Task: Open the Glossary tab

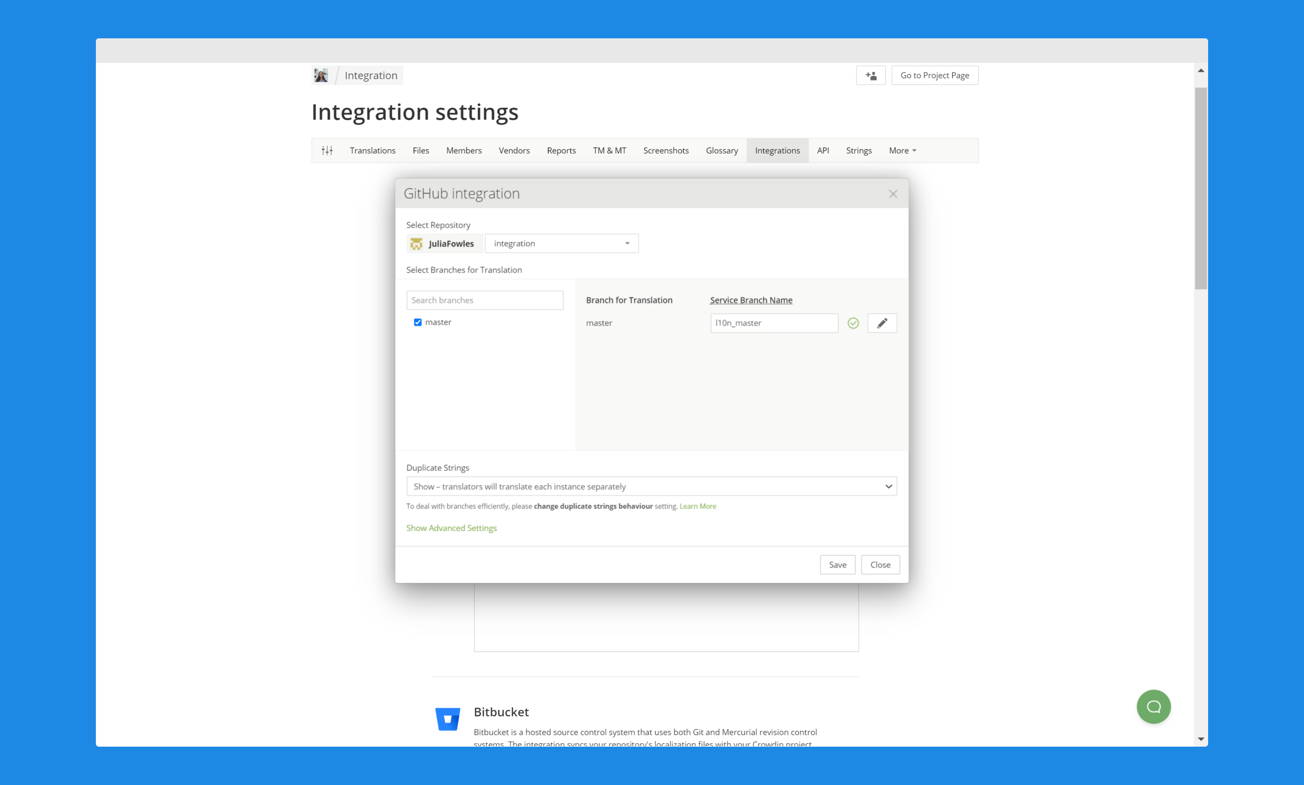Action: [x=721, y=151]
